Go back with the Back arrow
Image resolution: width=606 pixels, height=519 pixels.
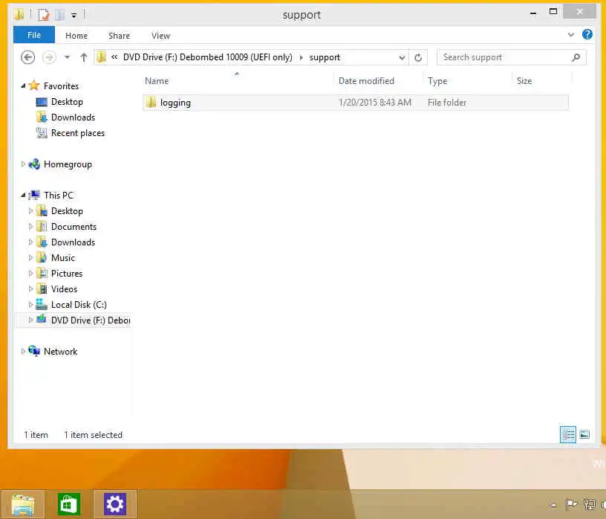[27, 57]
